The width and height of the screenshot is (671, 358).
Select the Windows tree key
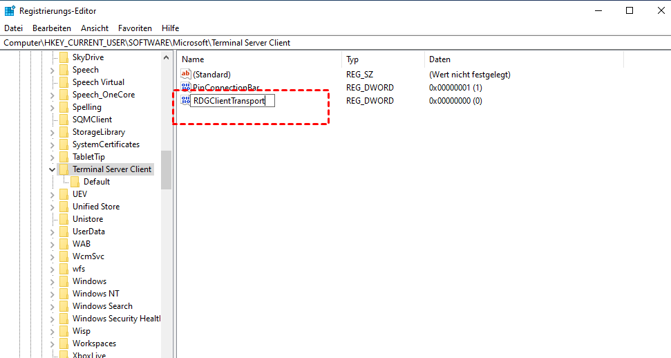pos(89,281)
